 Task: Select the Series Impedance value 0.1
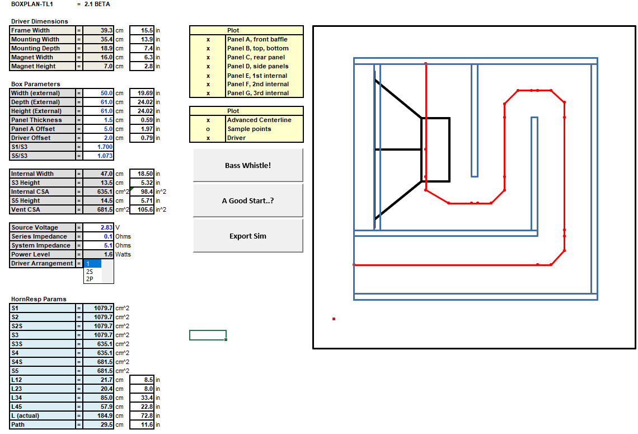point(98,236)
